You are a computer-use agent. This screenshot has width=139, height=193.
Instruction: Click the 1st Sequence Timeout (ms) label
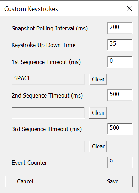pyautogui.click(x=46, y=62)
